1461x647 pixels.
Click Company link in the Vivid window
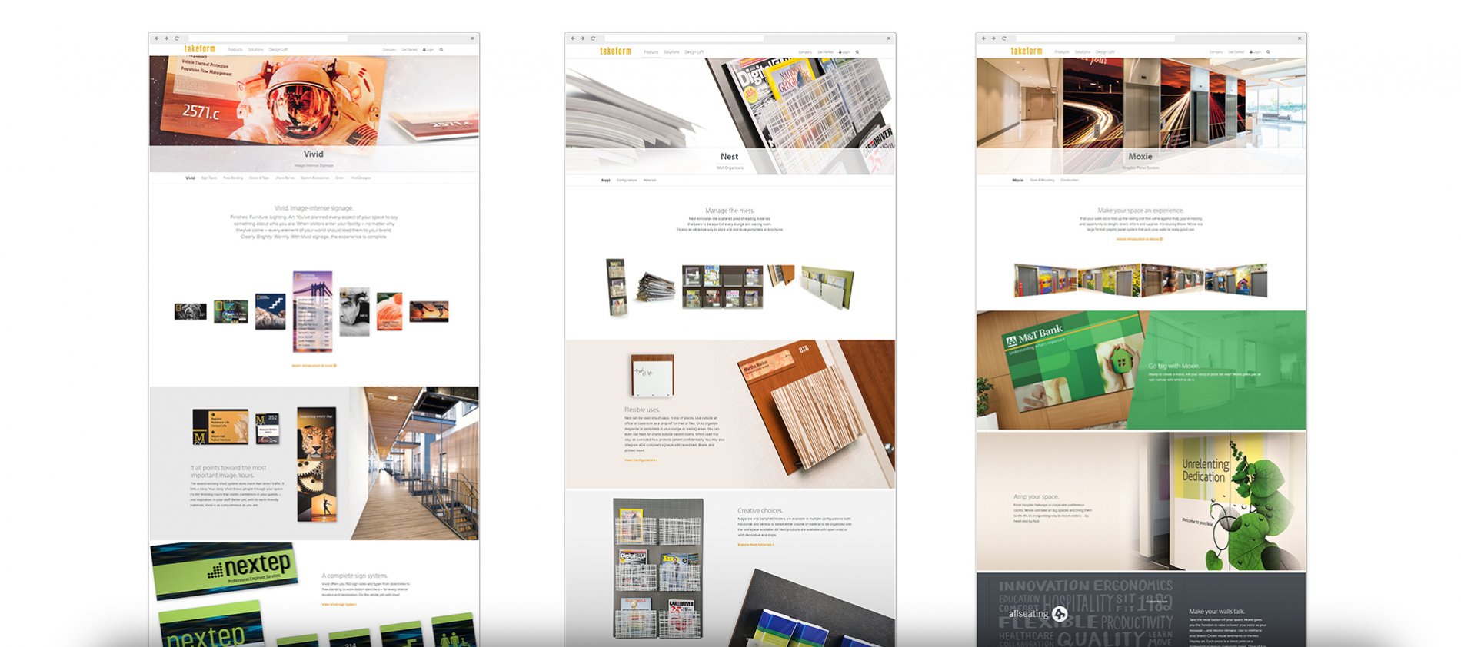coord(389,50)
